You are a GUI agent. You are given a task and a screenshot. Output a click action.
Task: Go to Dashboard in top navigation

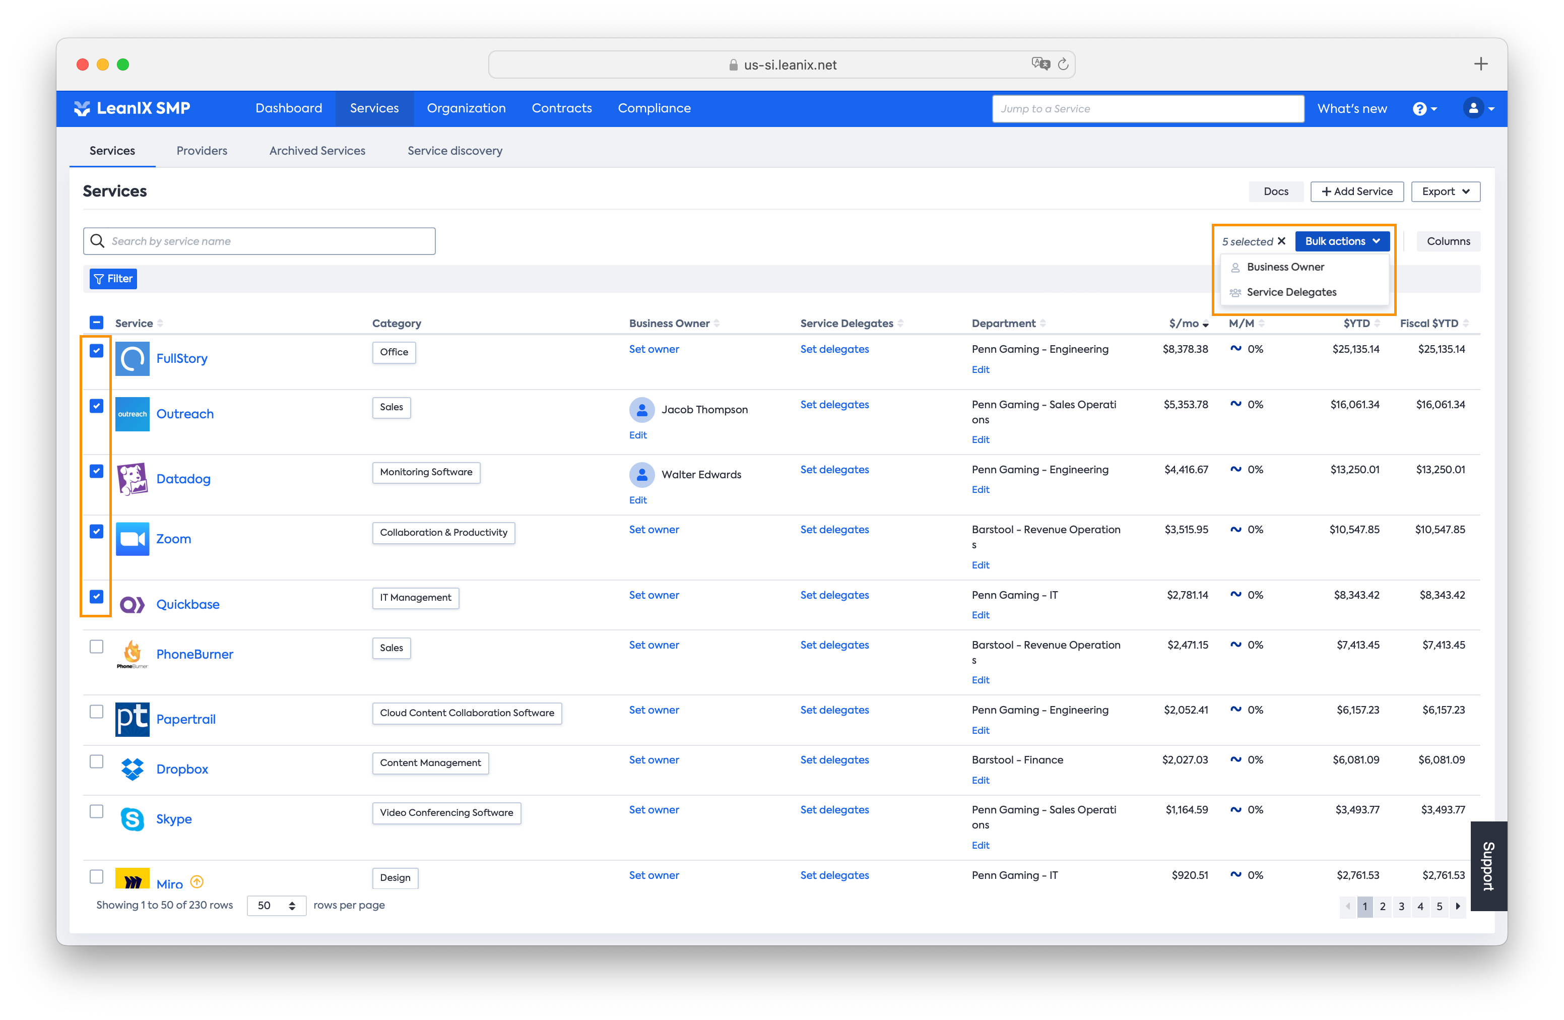289,108
